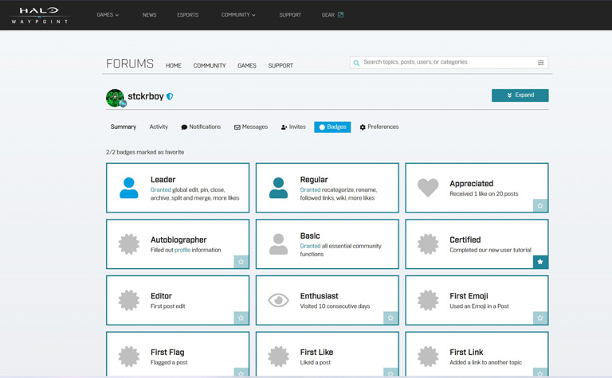The width and height of the screenshot is (612, 378).
Task: Favorite the Enthusiast badge with star
Action: pos(390,318)
